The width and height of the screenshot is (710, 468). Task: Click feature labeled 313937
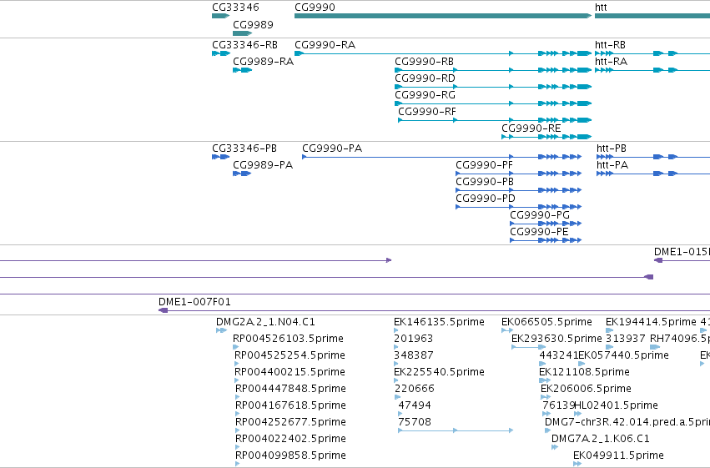tap(610, 347)
